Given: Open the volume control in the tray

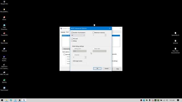Looking at the screenshot, I should (167, 100).
